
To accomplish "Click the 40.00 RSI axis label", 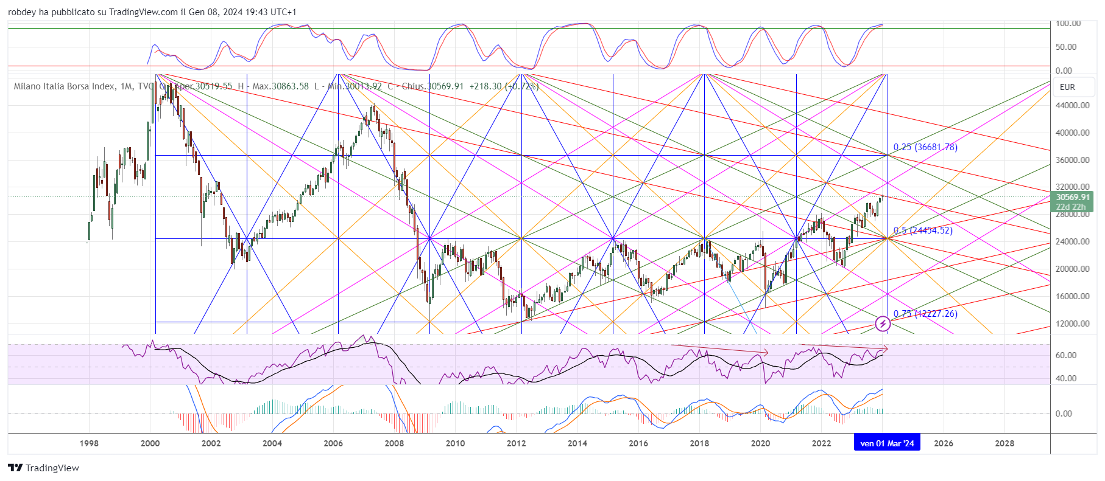I will (1066, 378).
